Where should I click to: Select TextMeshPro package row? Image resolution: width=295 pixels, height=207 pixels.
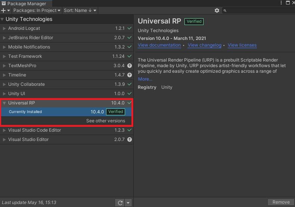pyautogui.click(x=66, y=66)
